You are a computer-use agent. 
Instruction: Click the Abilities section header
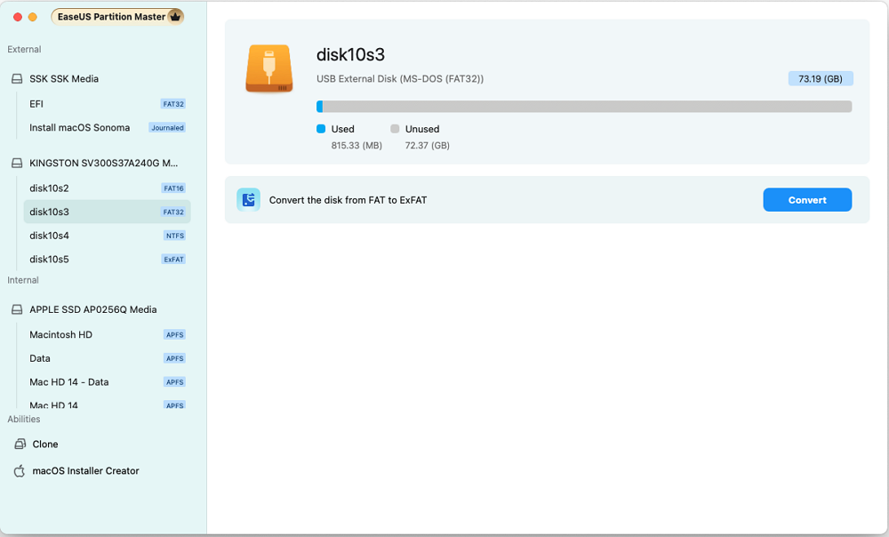pos(24,419)
